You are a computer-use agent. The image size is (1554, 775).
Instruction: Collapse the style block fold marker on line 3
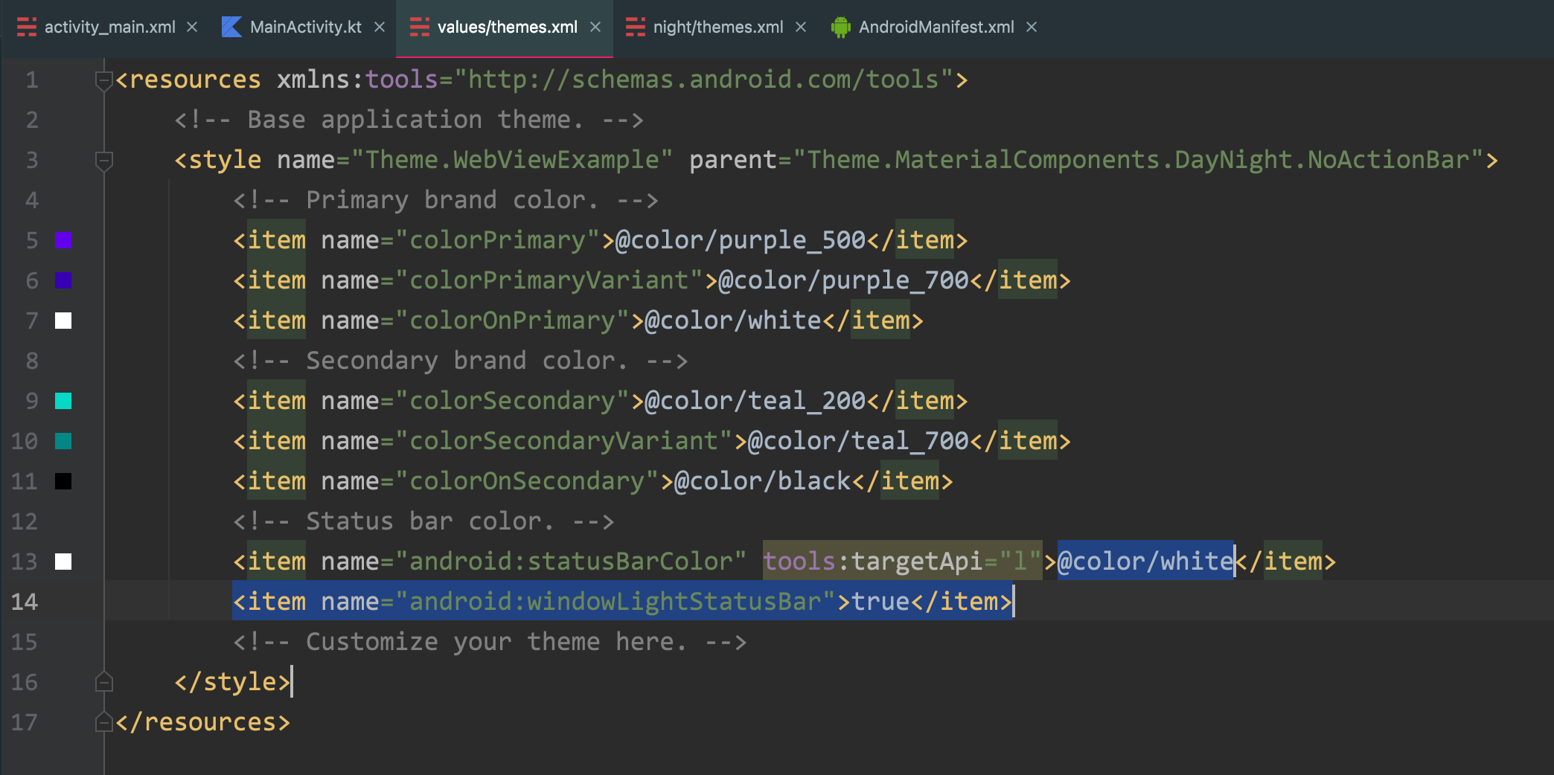(103, 160)
